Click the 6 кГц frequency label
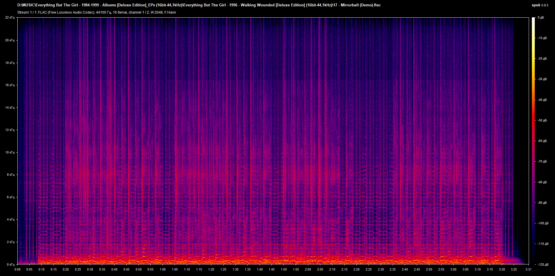This screenshot has width=555, height=276. click(x=11, y=197)
